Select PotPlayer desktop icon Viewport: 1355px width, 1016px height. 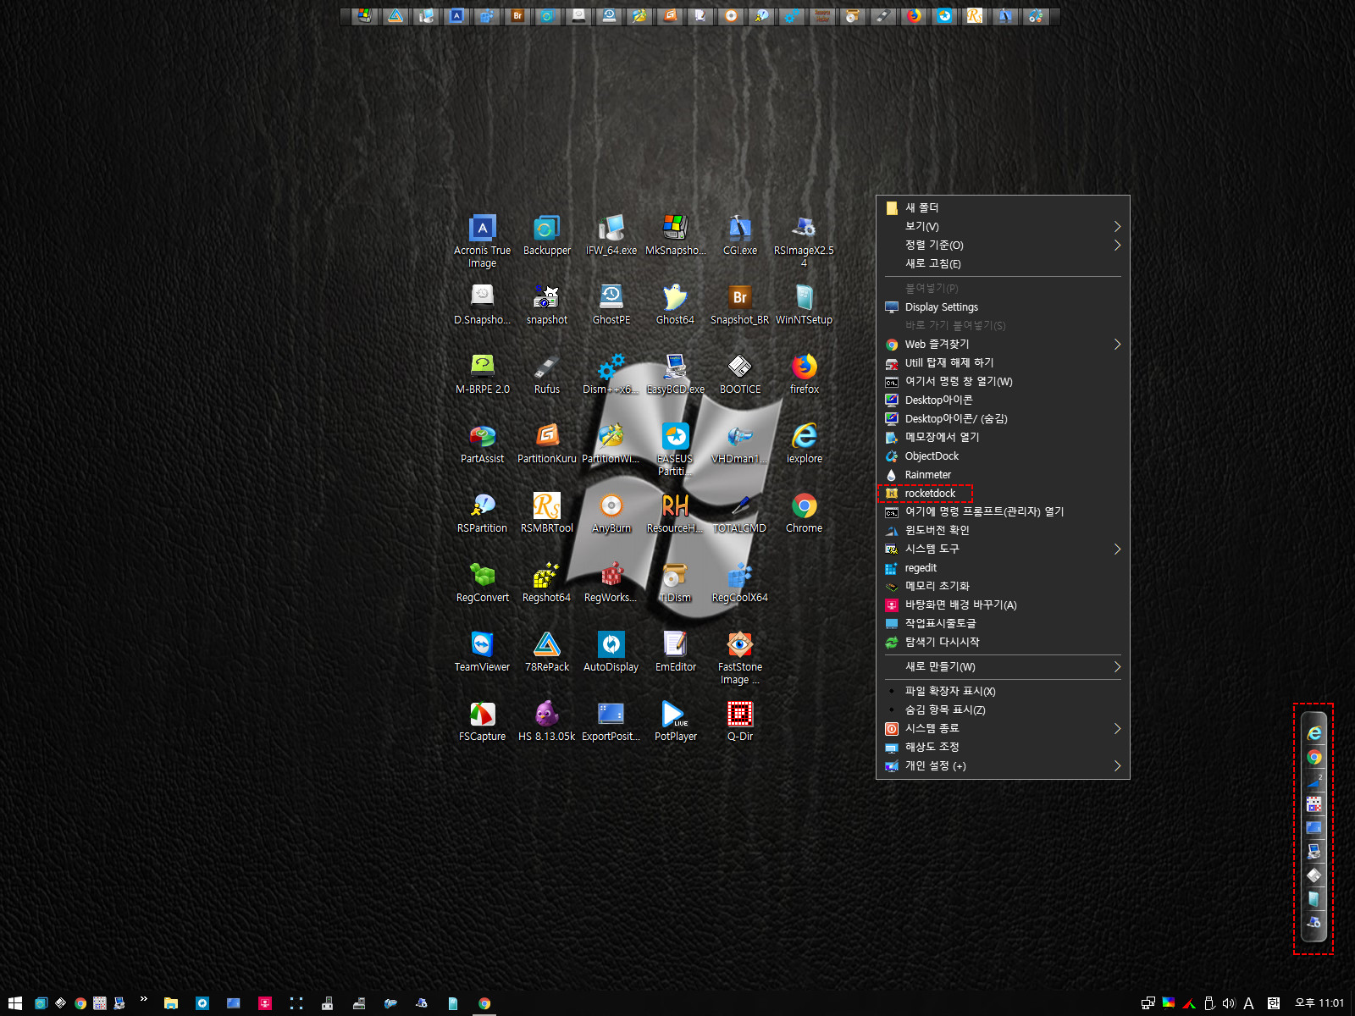pos(675,721)
